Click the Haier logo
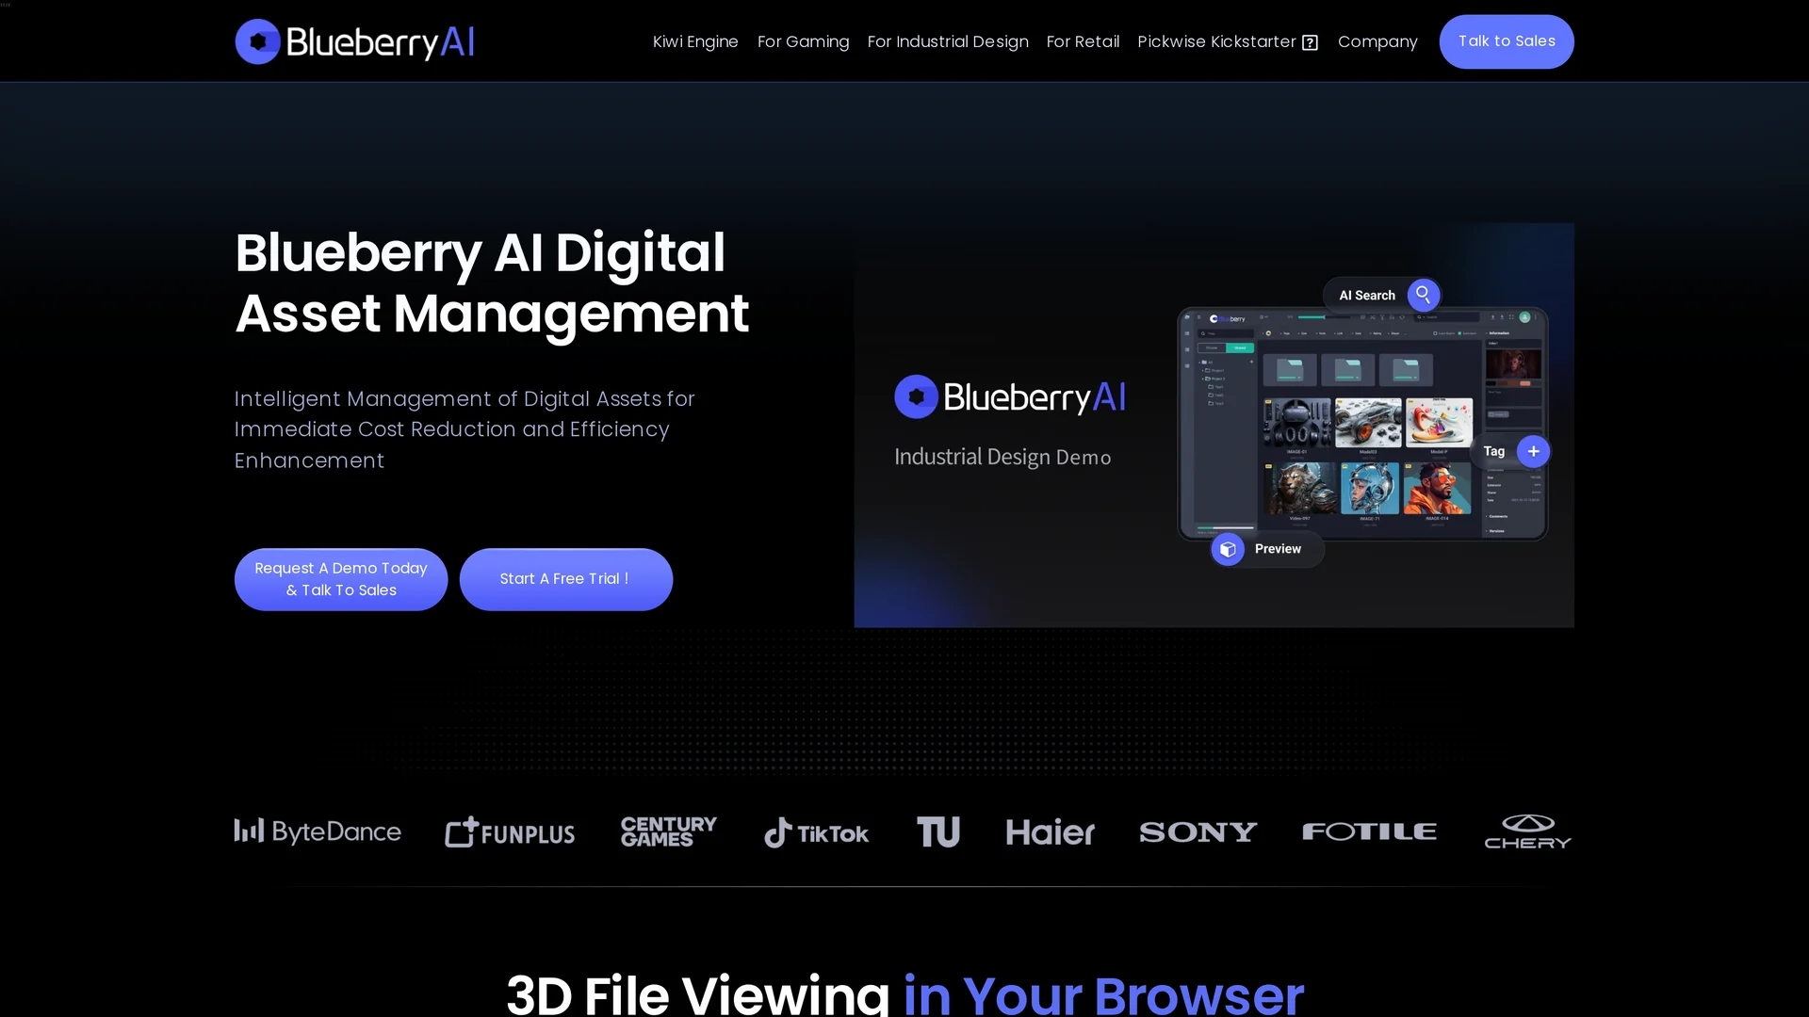 1050,831
